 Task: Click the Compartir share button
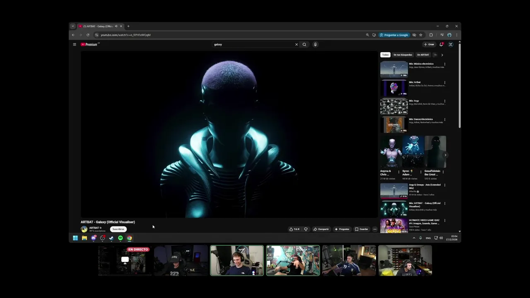point(321,229)
